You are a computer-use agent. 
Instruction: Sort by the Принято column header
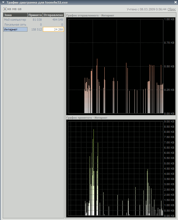pos(35,15)
